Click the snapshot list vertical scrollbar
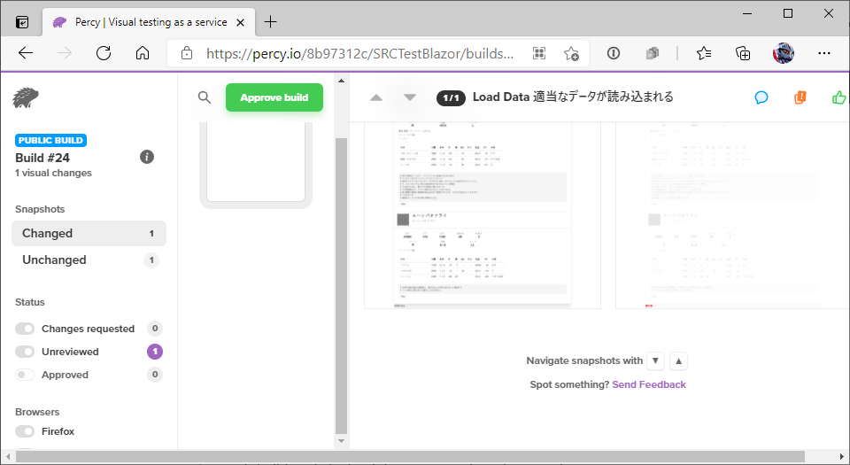This screenshot has width=850, height=465. point(341,286)
